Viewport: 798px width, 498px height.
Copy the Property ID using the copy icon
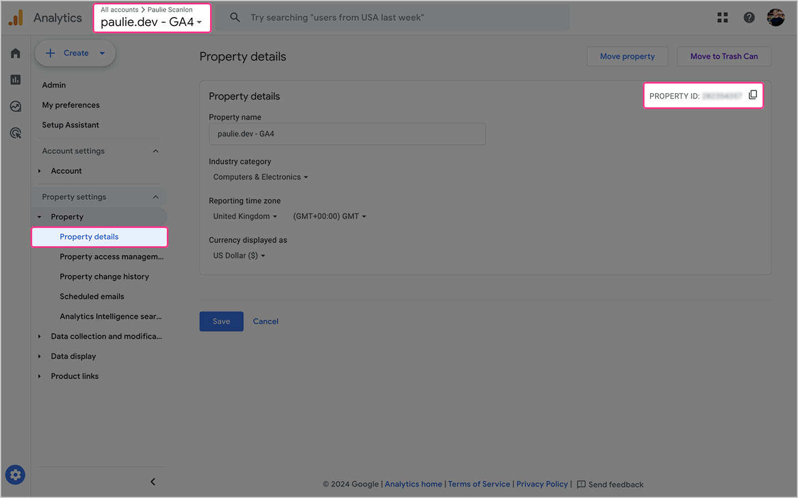753,95
